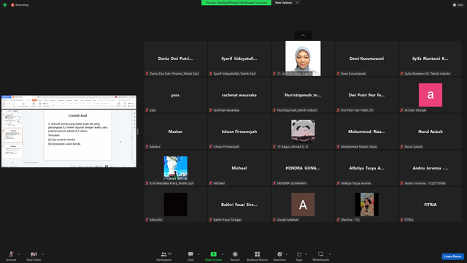Select Alfatiya Tasya Aurelia tile
Image resolution: width=467 pixels, height=263 pixels.
coord(366,168)
